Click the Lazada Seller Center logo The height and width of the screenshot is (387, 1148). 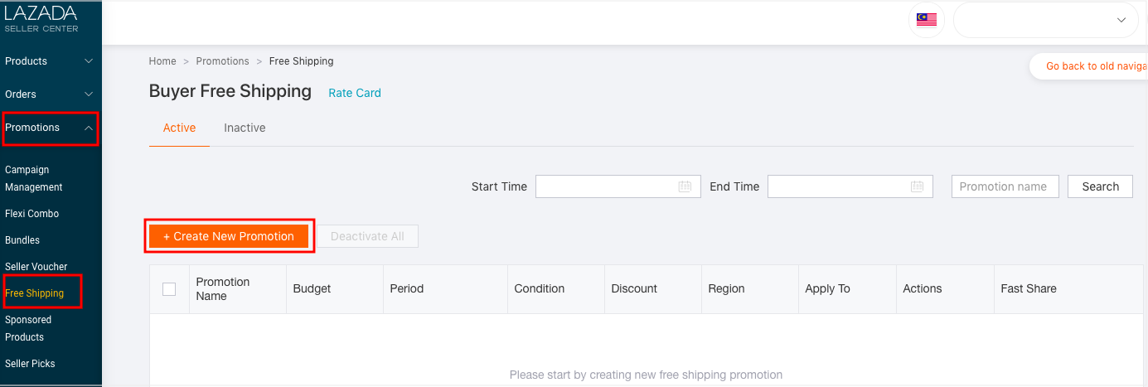(x=41, y=18)
